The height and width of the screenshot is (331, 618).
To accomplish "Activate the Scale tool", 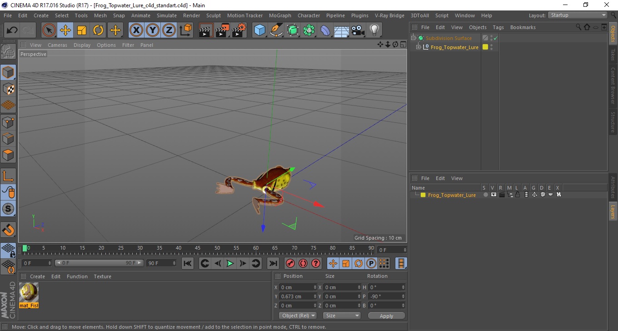I will (82, 30).
